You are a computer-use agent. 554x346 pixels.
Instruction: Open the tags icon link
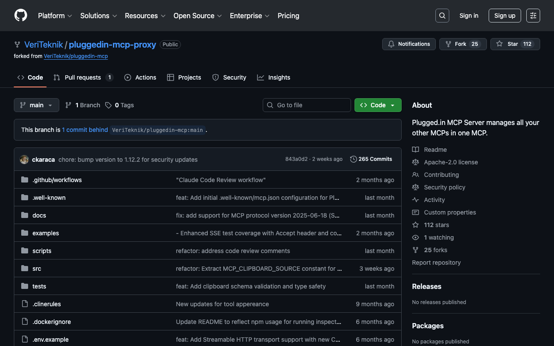pos(109,105)
